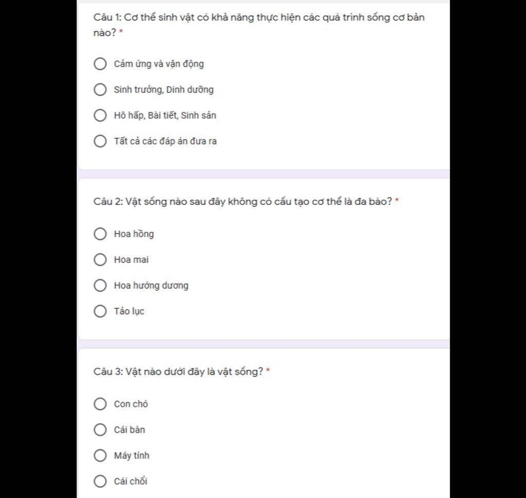Choose 'Sinh trưởng, Dinh dưỡng' radio button
Screen dimensions: 526x498
[100, 90]
